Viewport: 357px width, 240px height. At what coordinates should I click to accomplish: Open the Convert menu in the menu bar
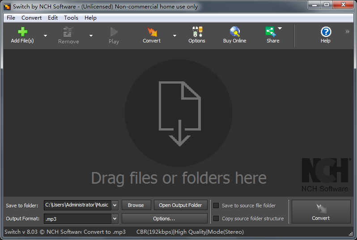[31, 18]
